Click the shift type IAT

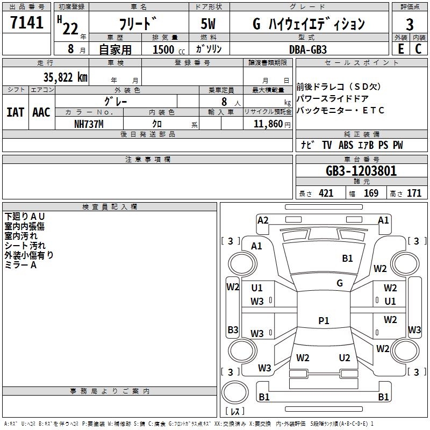point(16,112)
